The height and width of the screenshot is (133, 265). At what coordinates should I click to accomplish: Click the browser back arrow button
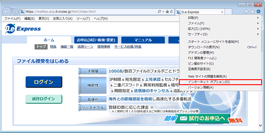pos(7,12)
